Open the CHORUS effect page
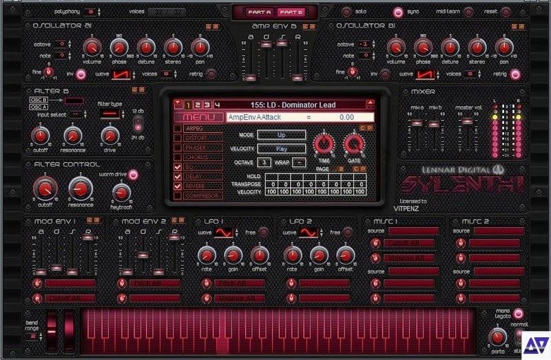 203,158
